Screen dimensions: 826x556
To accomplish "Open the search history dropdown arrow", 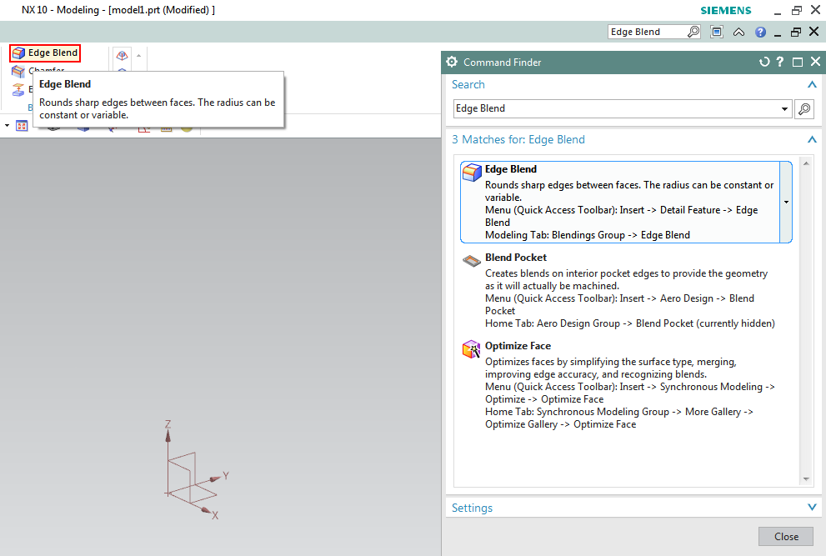I will tap(785, 108).
